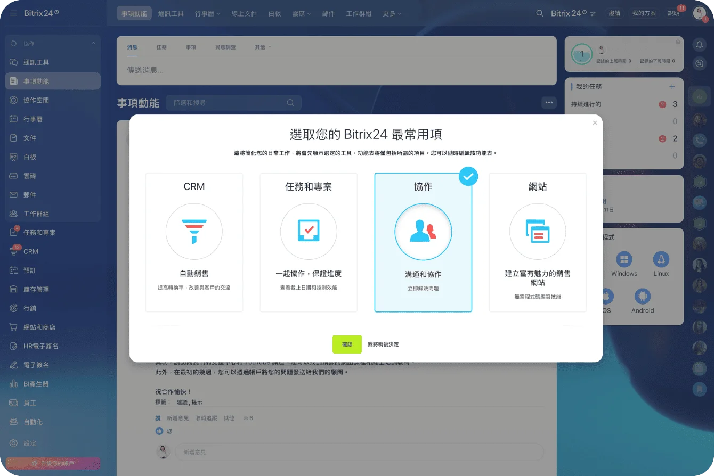Click the 協作空間 hexagon icon in sidebar

(14, 100)
